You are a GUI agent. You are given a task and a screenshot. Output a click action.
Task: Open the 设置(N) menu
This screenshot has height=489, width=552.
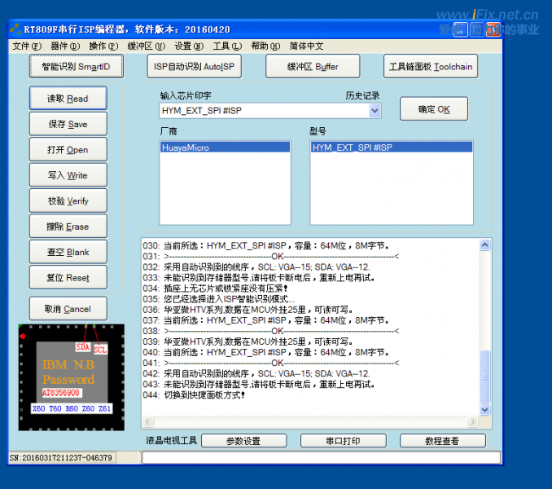[x=189, y=46]
